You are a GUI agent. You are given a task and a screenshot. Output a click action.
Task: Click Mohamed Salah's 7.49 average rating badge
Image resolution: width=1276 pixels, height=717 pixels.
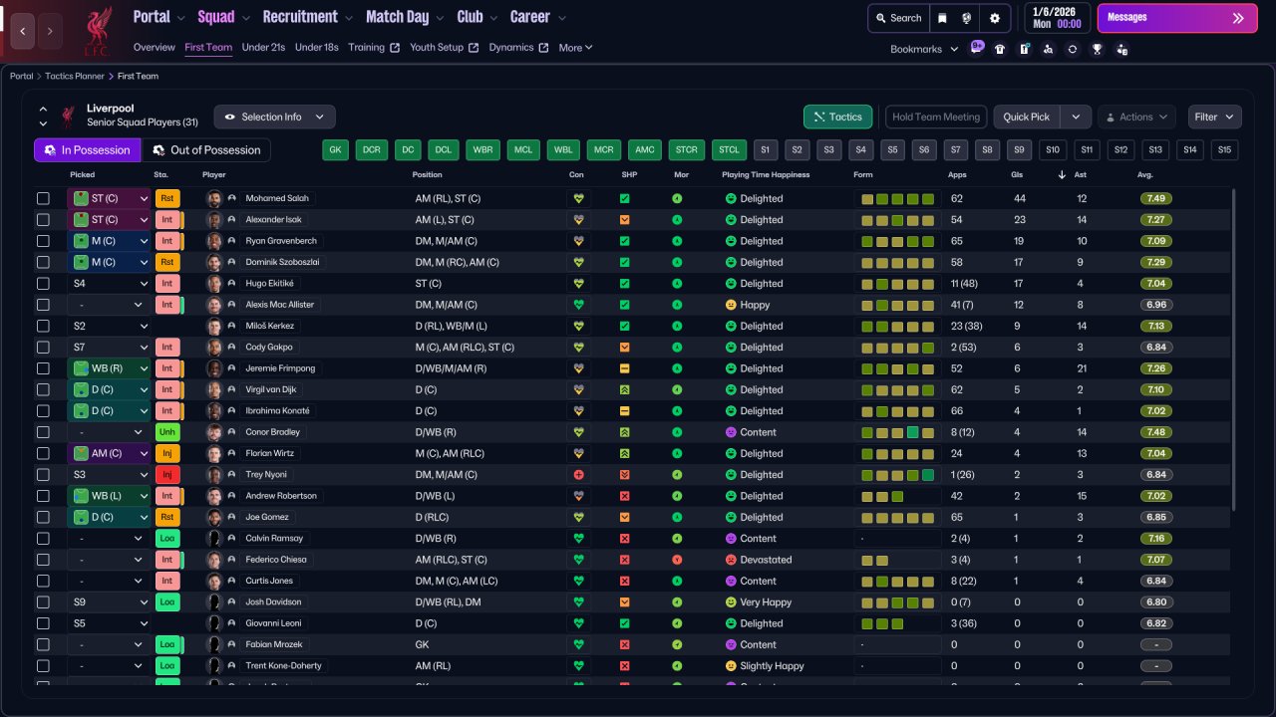click(x=1155, y=198)
